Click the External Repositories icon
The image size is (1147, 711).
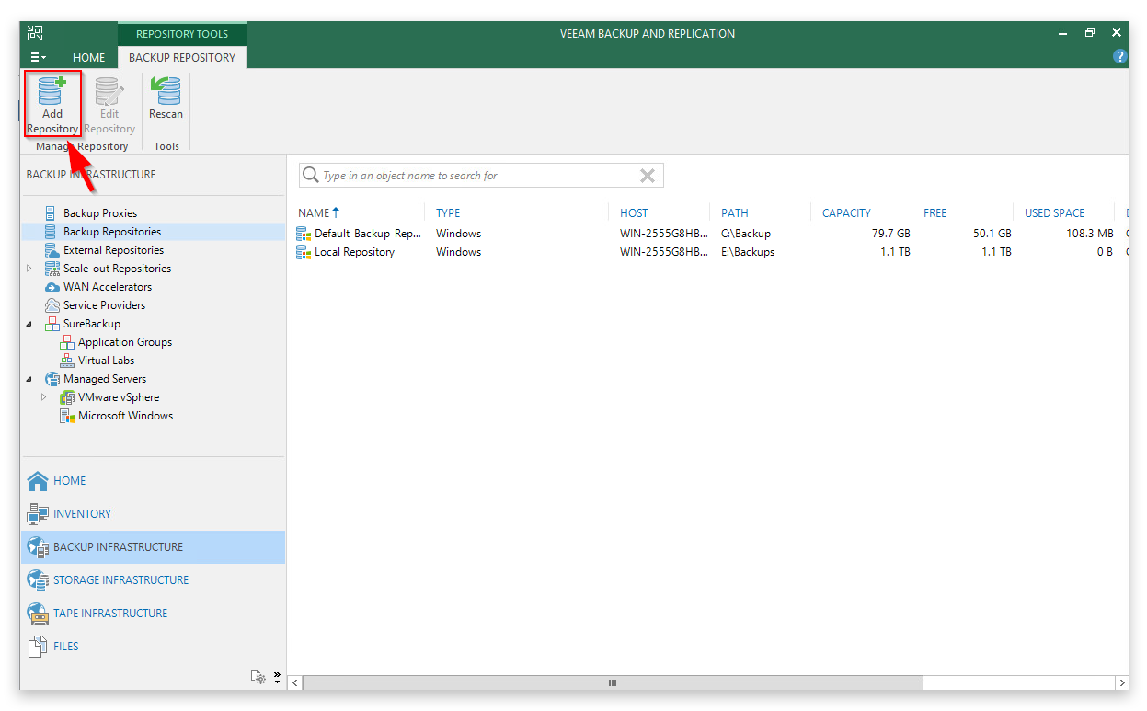click(52, 250)
